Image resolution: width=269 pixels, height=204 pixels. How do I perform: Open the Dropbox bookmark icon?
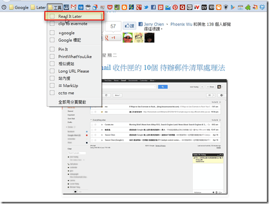tap(262, 7)
